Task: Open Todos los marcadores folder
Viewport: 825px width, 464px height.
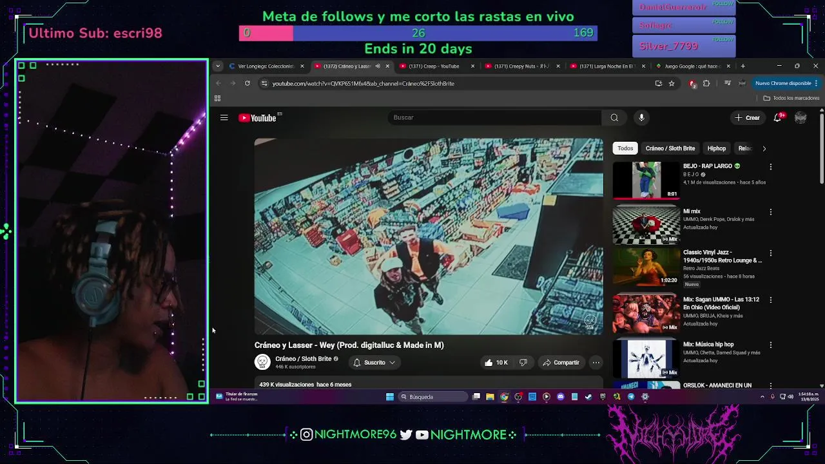Action: pos(791,98)
